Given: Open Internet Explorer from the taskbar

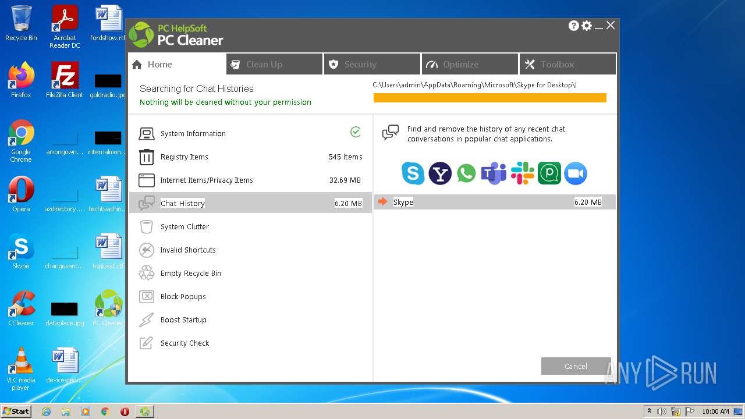Looking at the screenshot, I should coord(47,411).
